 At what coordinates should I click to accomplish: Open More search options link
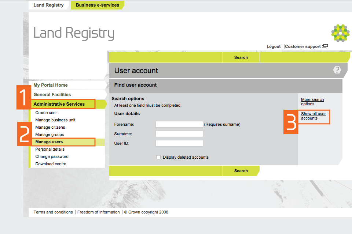coord(312,102)
